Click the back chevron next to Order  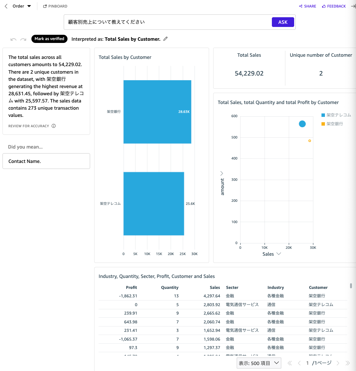(x=5, y=6)
